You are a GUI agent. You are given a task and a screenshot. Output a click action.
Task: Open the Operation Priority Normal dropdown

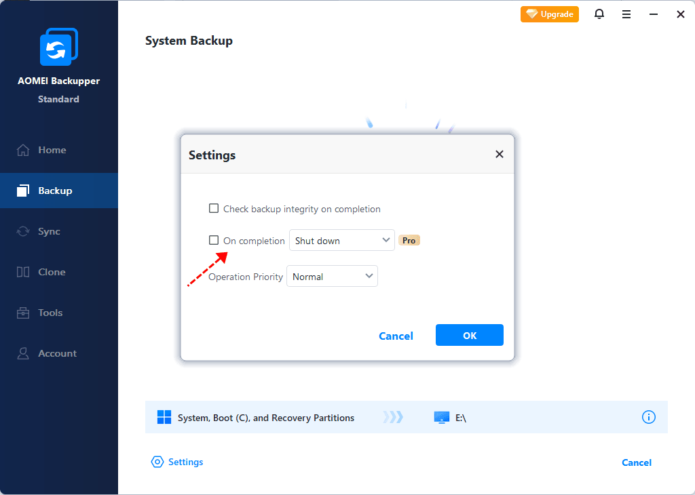pos(332,277)
